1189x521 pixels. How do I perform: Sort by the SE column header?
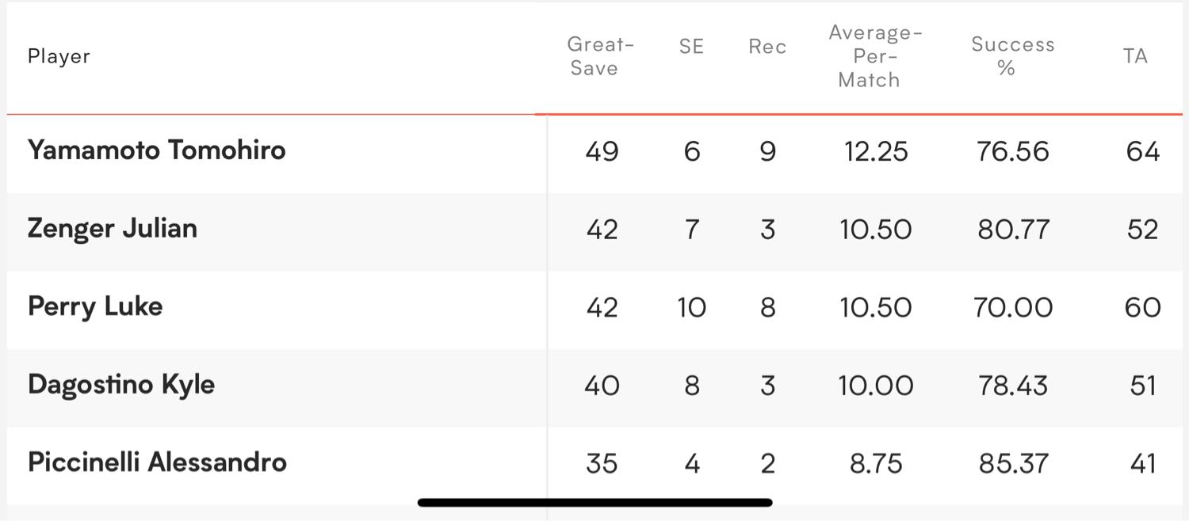(x=691, y=47)
